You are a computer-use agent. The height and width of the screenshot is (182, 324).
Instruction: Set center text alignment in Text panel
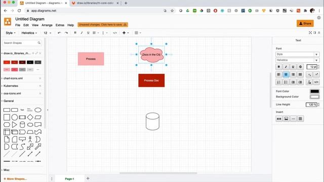click(x=286, y=74)
